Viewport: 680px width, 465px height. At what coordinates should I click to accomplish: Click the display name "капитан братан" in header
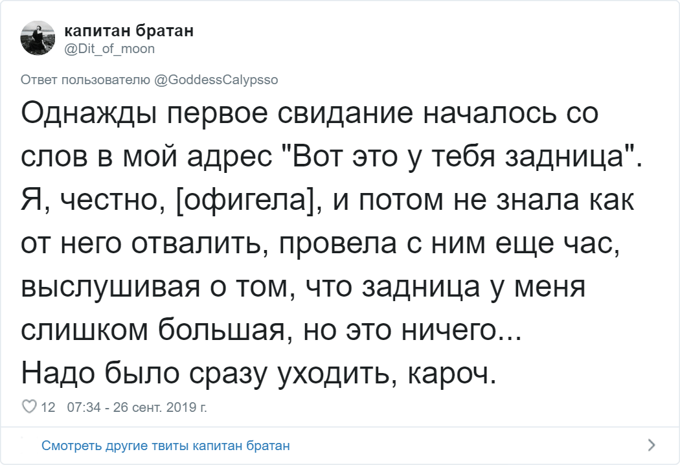pyautogui.click(x=129, y=31)
